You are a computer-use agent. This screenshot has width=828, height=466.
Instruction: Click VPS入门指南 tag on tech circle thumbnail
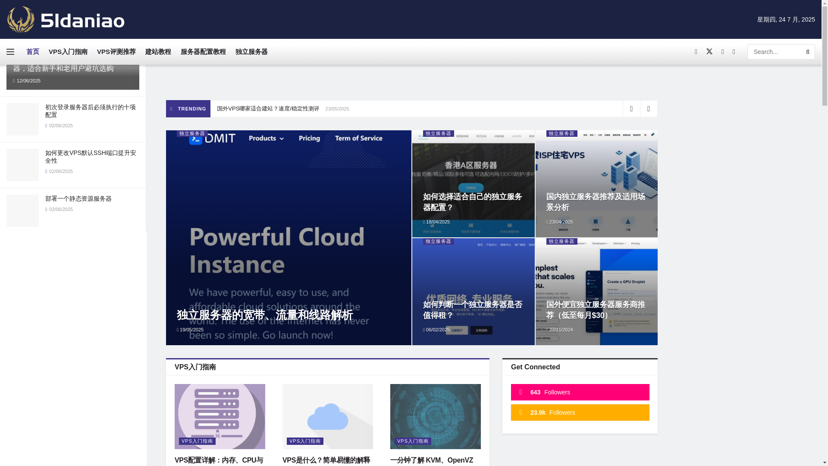[413, 441]
